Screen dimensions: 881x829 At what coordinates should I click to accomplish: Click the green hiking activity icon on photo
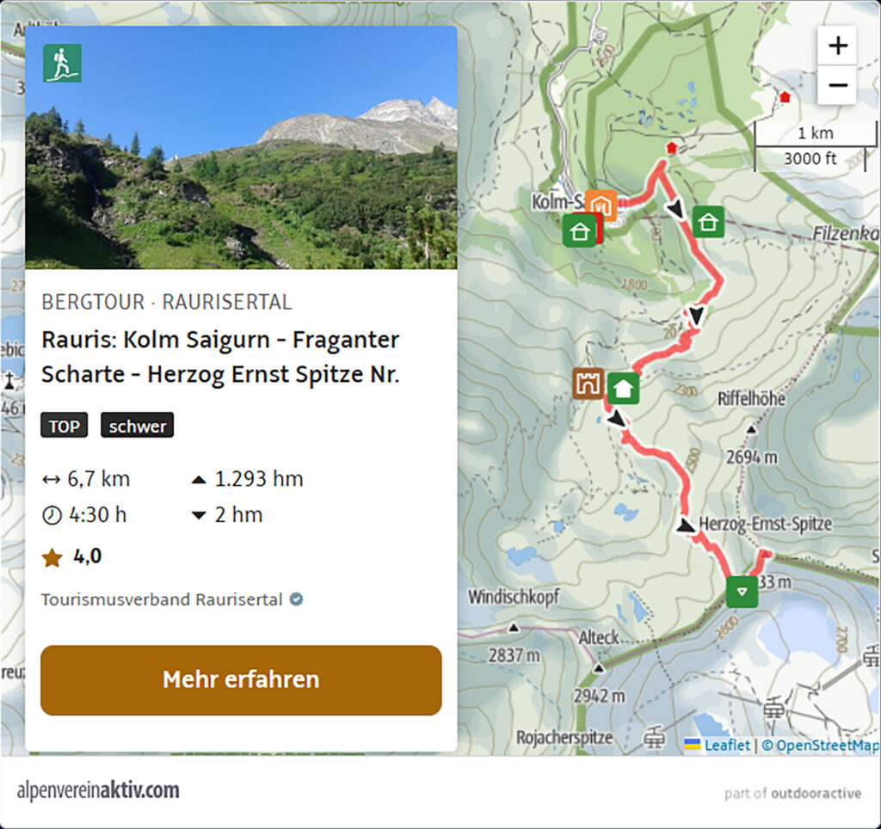[x=62, y=63]
